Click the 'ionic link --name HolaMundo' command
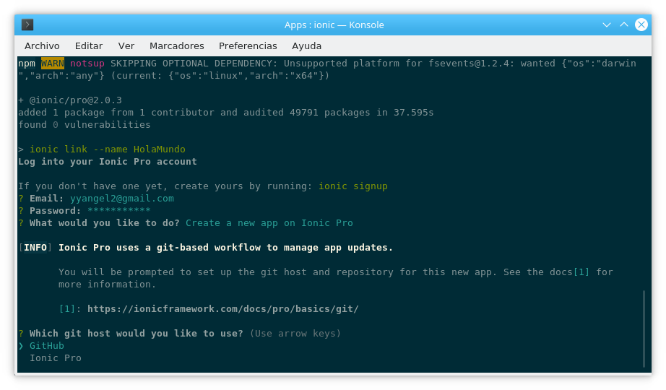666x390 pixels. click(108, 149)
